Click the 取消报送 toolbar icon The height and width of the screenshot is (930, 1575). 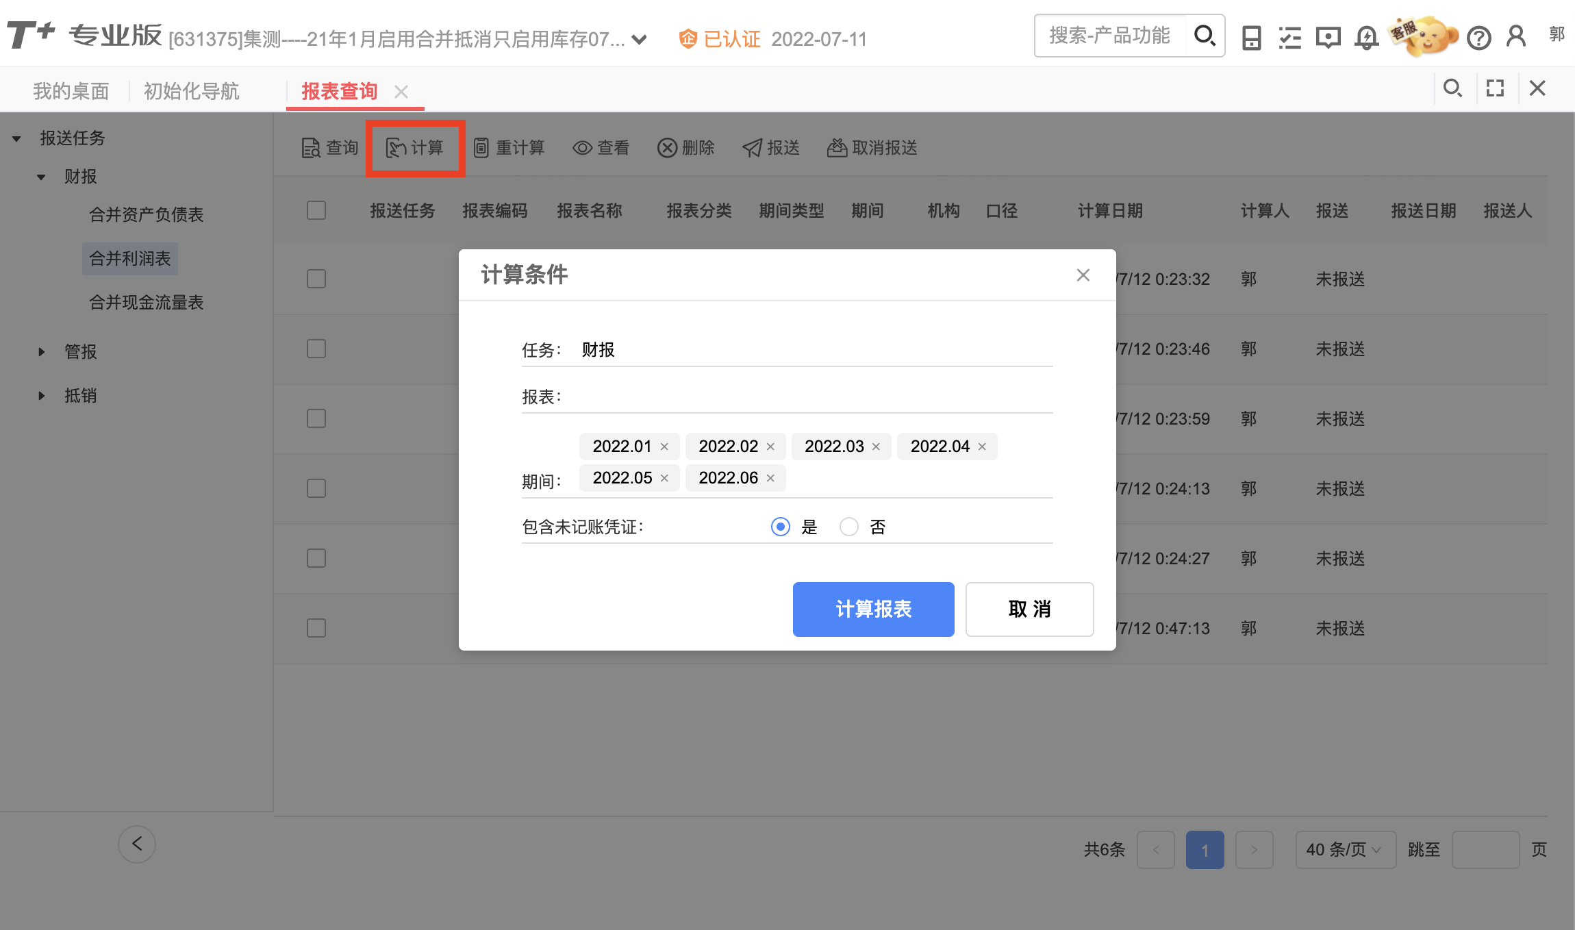[837, 148]
